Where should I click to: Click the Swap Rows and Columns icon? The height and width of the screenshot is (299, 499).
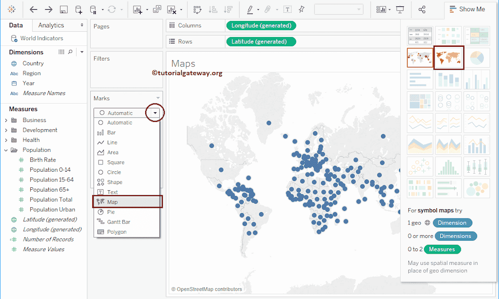tap(197, 9)
